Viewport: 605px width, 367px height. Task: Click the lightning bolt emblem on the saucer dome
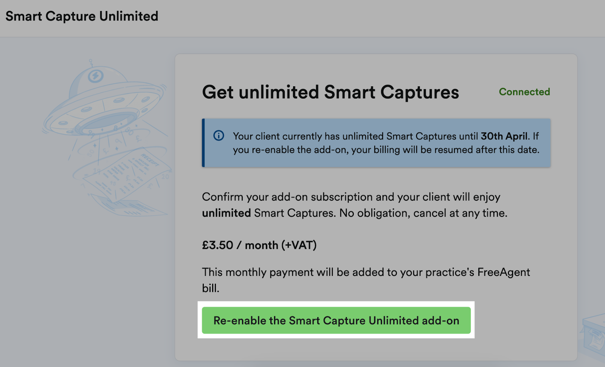point(95,76)
